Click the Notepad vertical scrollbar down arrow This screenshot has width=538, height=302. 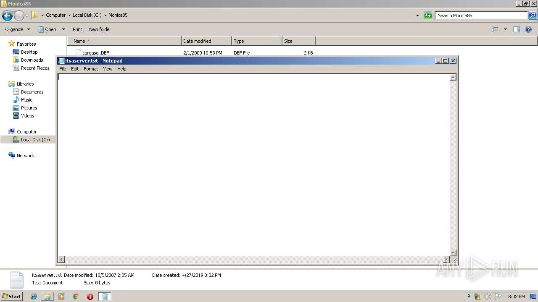coord(453,253)
